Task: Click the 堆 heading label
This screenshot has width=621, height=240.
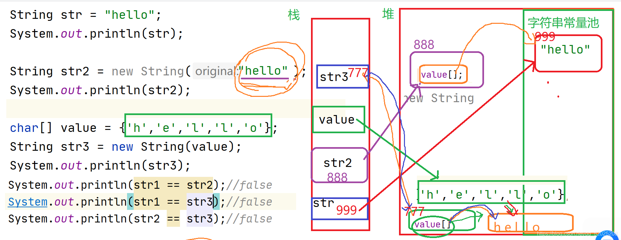Action: [x=388, y=14]
